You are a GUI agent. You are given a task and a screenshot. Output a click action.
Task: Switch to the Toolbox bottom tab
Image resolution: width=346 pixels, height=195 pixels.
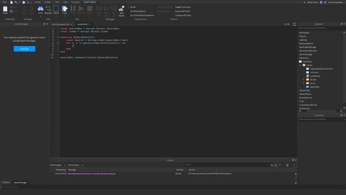click(x=6, y=183)
